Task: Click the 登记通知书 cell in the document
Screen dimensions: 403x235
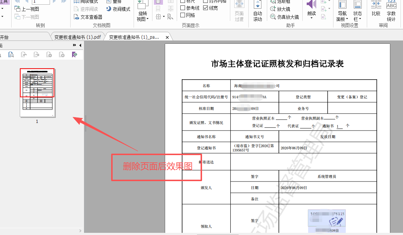Action: point(206,148)
